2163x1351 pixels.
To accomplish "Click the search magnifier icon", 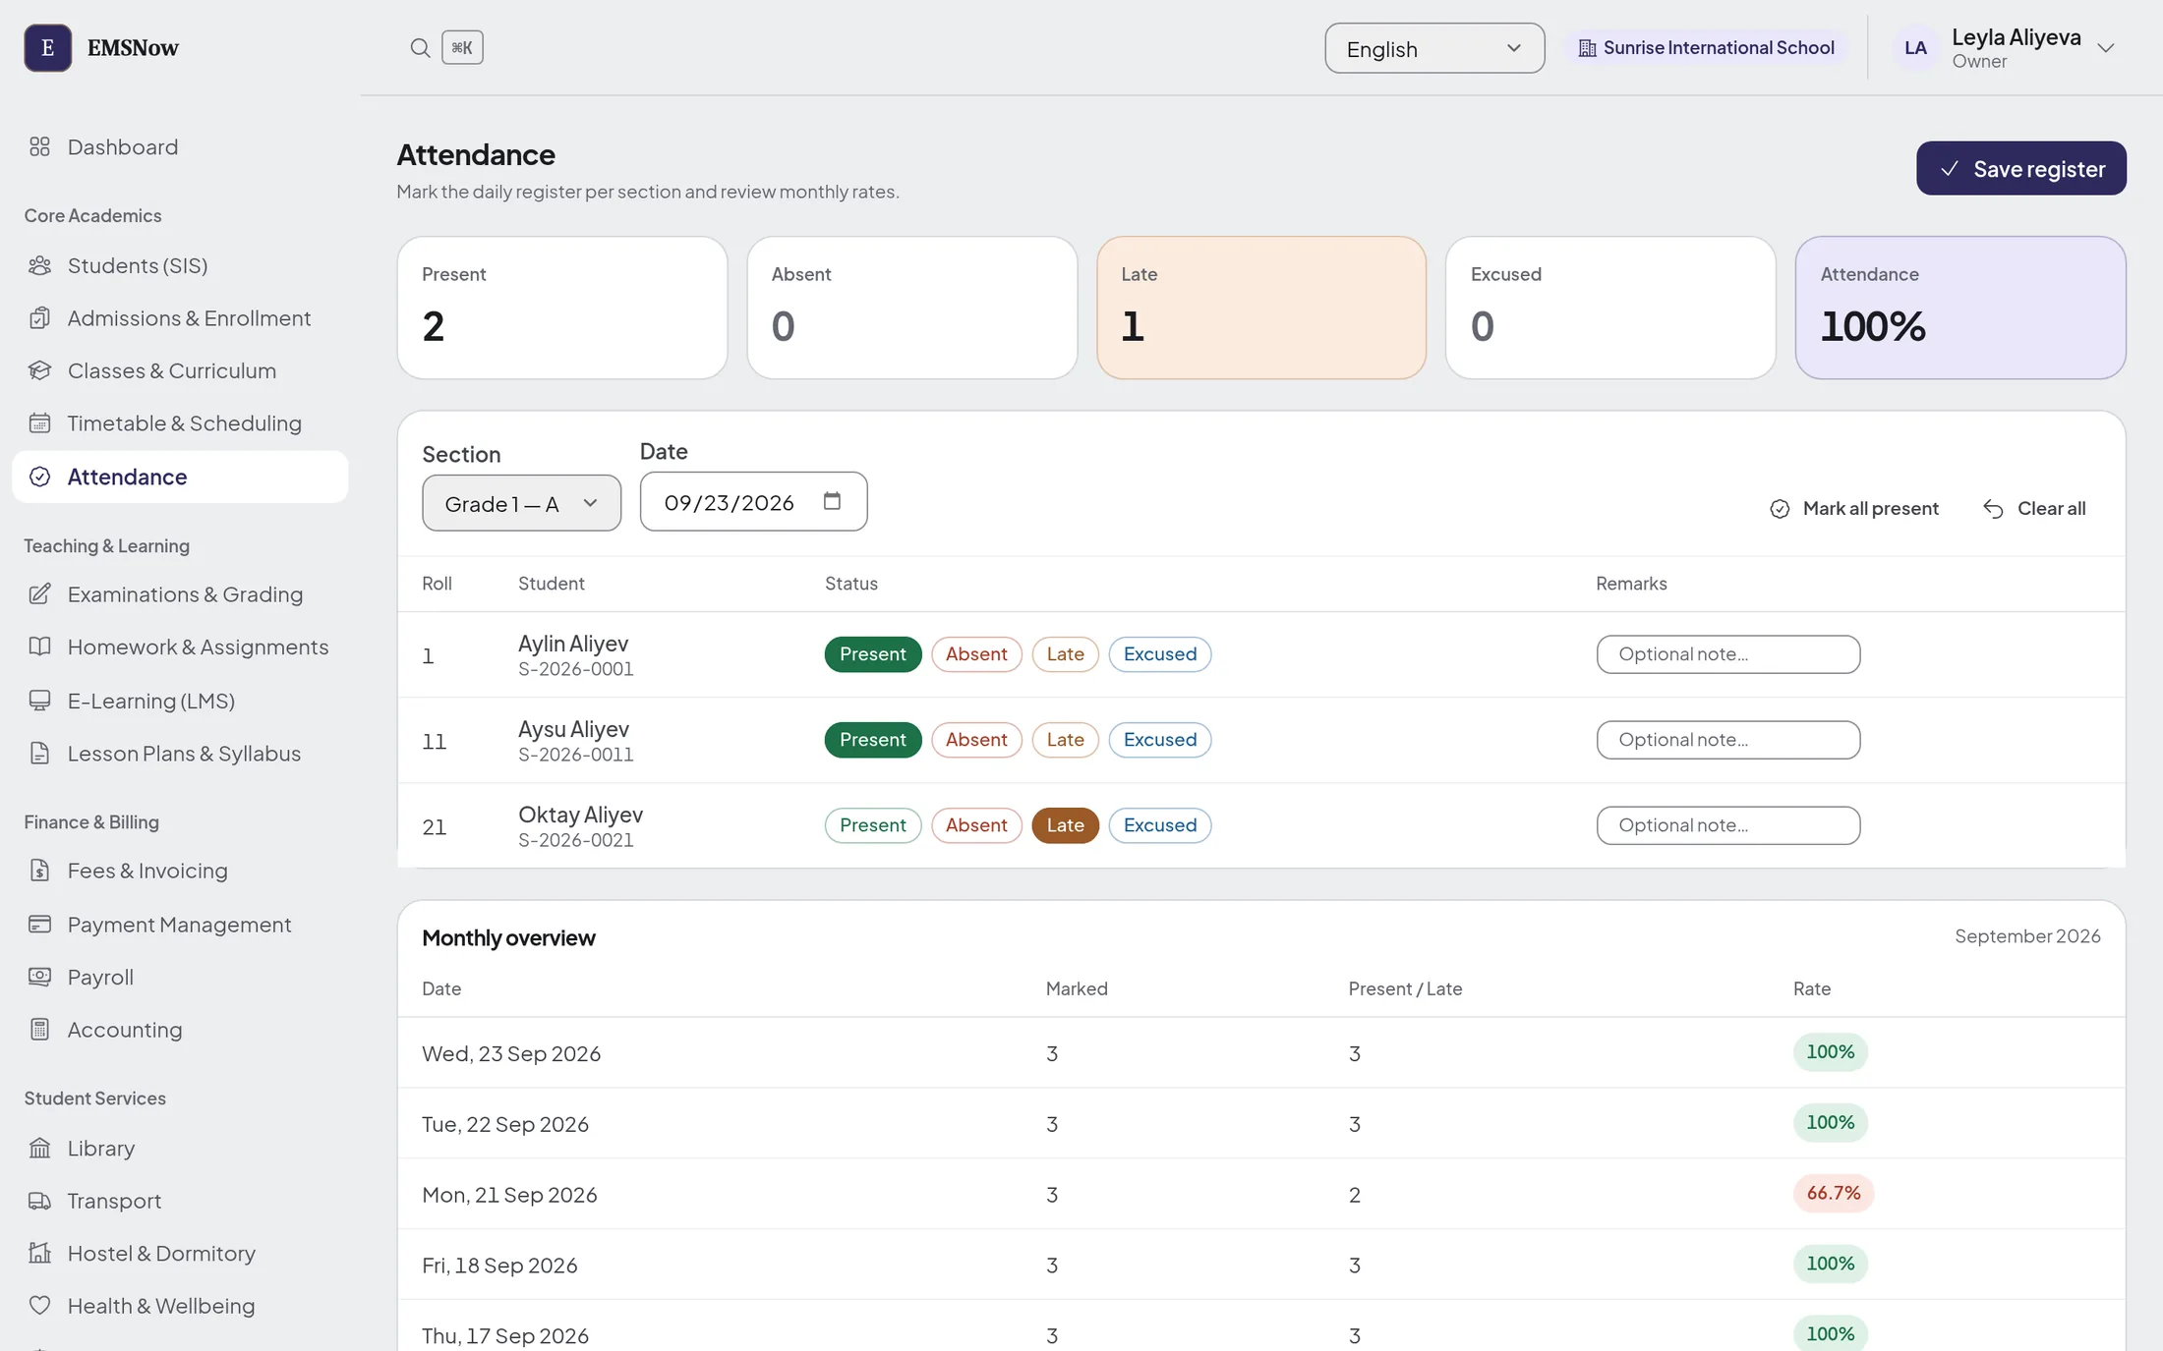I will 420,47.
